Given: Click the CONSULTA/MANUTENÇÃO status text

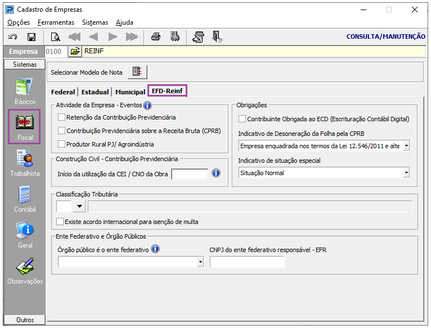Looking at the screenshot, I should (x=385, y=36).
